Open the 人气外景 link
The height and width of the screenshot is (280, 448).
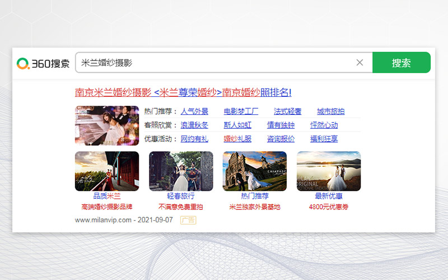click(x=194, y=111)
